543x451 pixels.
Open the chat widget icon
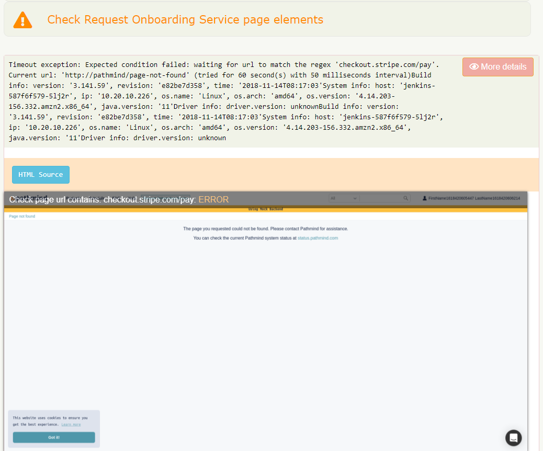coord(513,438)
